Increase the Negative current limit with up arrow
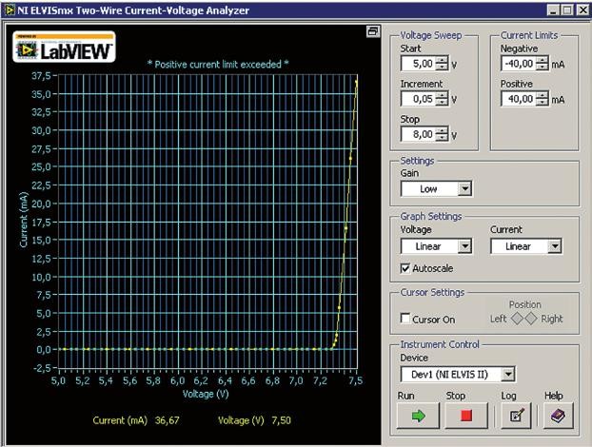This screenshot has width=592, height=447. [543, 60]
